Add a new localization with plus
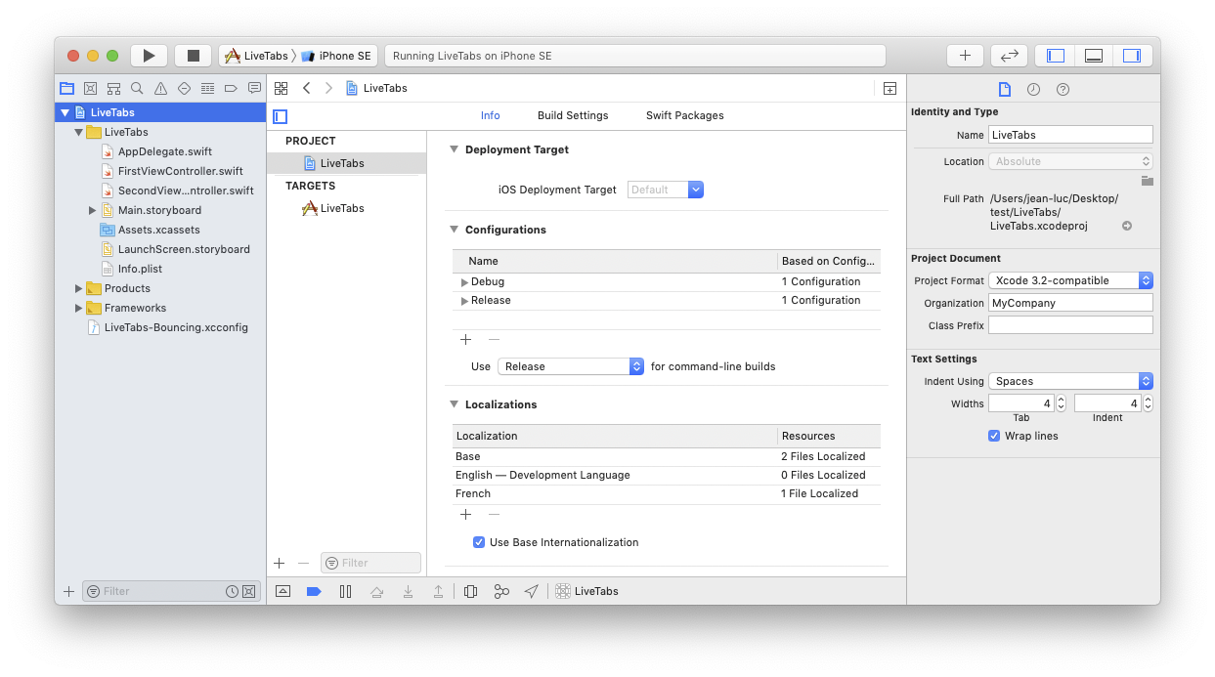The image size is (1215, 677). point(465,514)
